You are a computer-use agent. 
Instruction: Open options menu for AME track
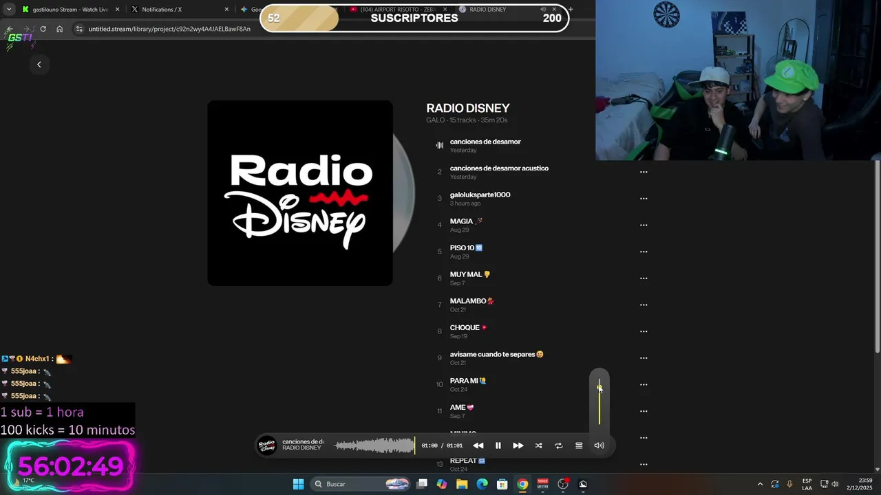point(644,411)
